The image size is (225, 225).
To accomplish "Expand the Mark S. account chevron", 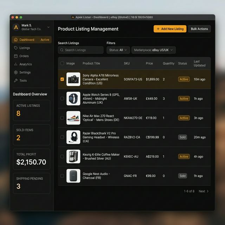I will coord(49,27).
